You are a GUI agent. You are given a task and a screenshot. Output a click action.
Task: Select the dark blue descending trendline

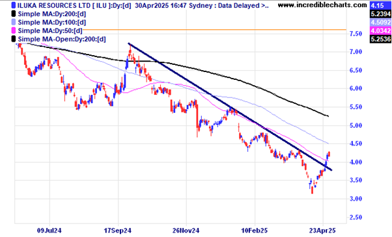230,107
